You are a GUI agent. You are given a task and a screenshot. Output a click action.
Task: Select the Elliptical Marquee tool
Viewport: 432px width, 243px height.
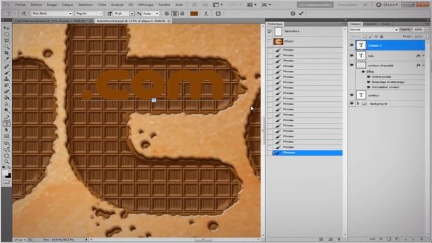(x=6, y=34)
